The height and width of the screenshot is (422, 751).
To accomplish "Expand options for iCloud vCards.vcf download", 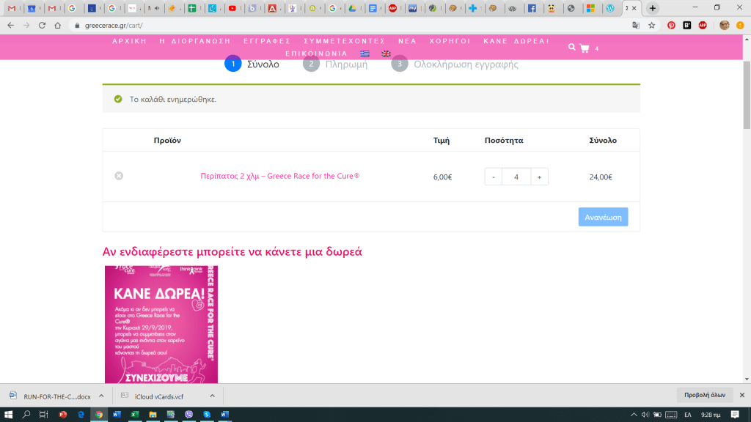I will [212, 396].
